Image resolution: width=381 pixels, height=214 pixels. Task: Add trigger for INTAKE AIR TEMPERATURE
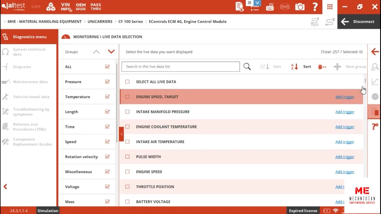pos(345,142)
